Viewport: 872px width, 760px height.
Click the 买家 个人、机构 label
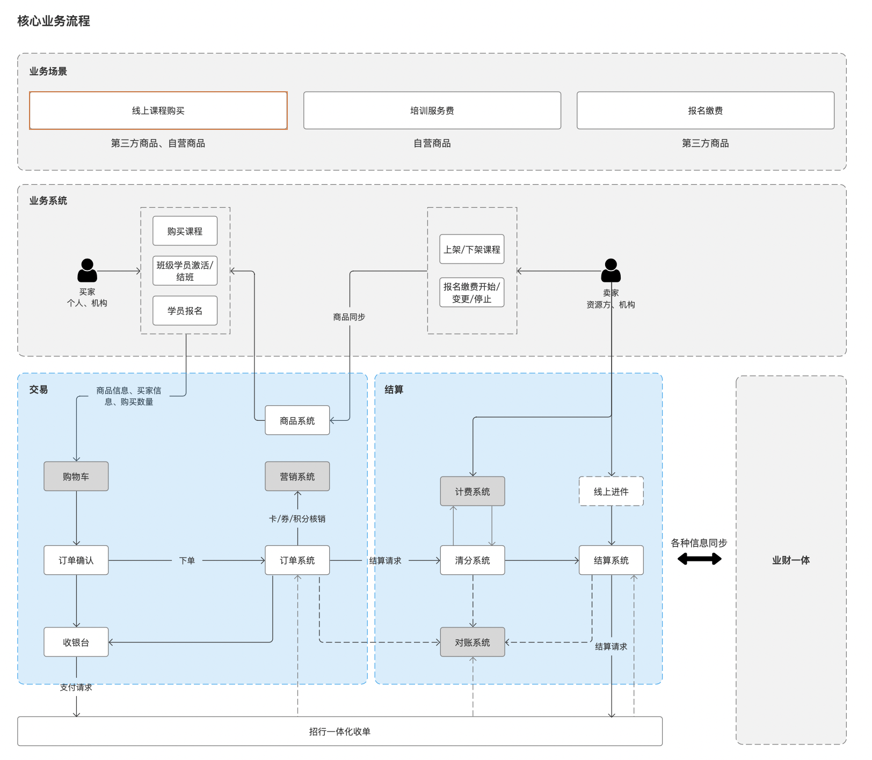pos(87,297)
